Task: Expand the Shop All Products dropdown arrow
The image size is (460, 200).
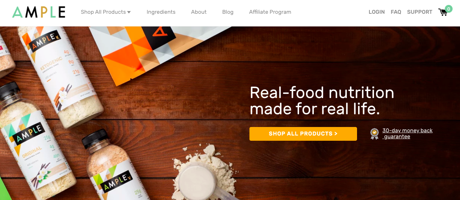Action: pos(129,12)
